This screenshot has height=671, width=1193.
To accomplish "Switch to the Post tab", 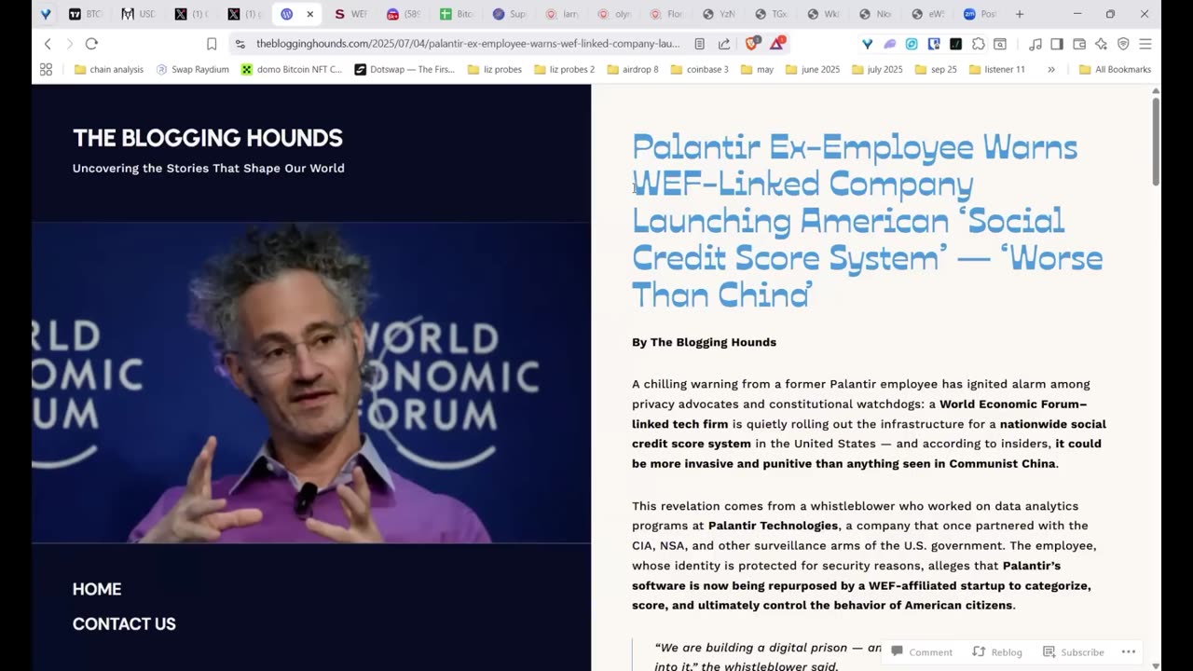I will pyautogui.click(x=980, y=14).
